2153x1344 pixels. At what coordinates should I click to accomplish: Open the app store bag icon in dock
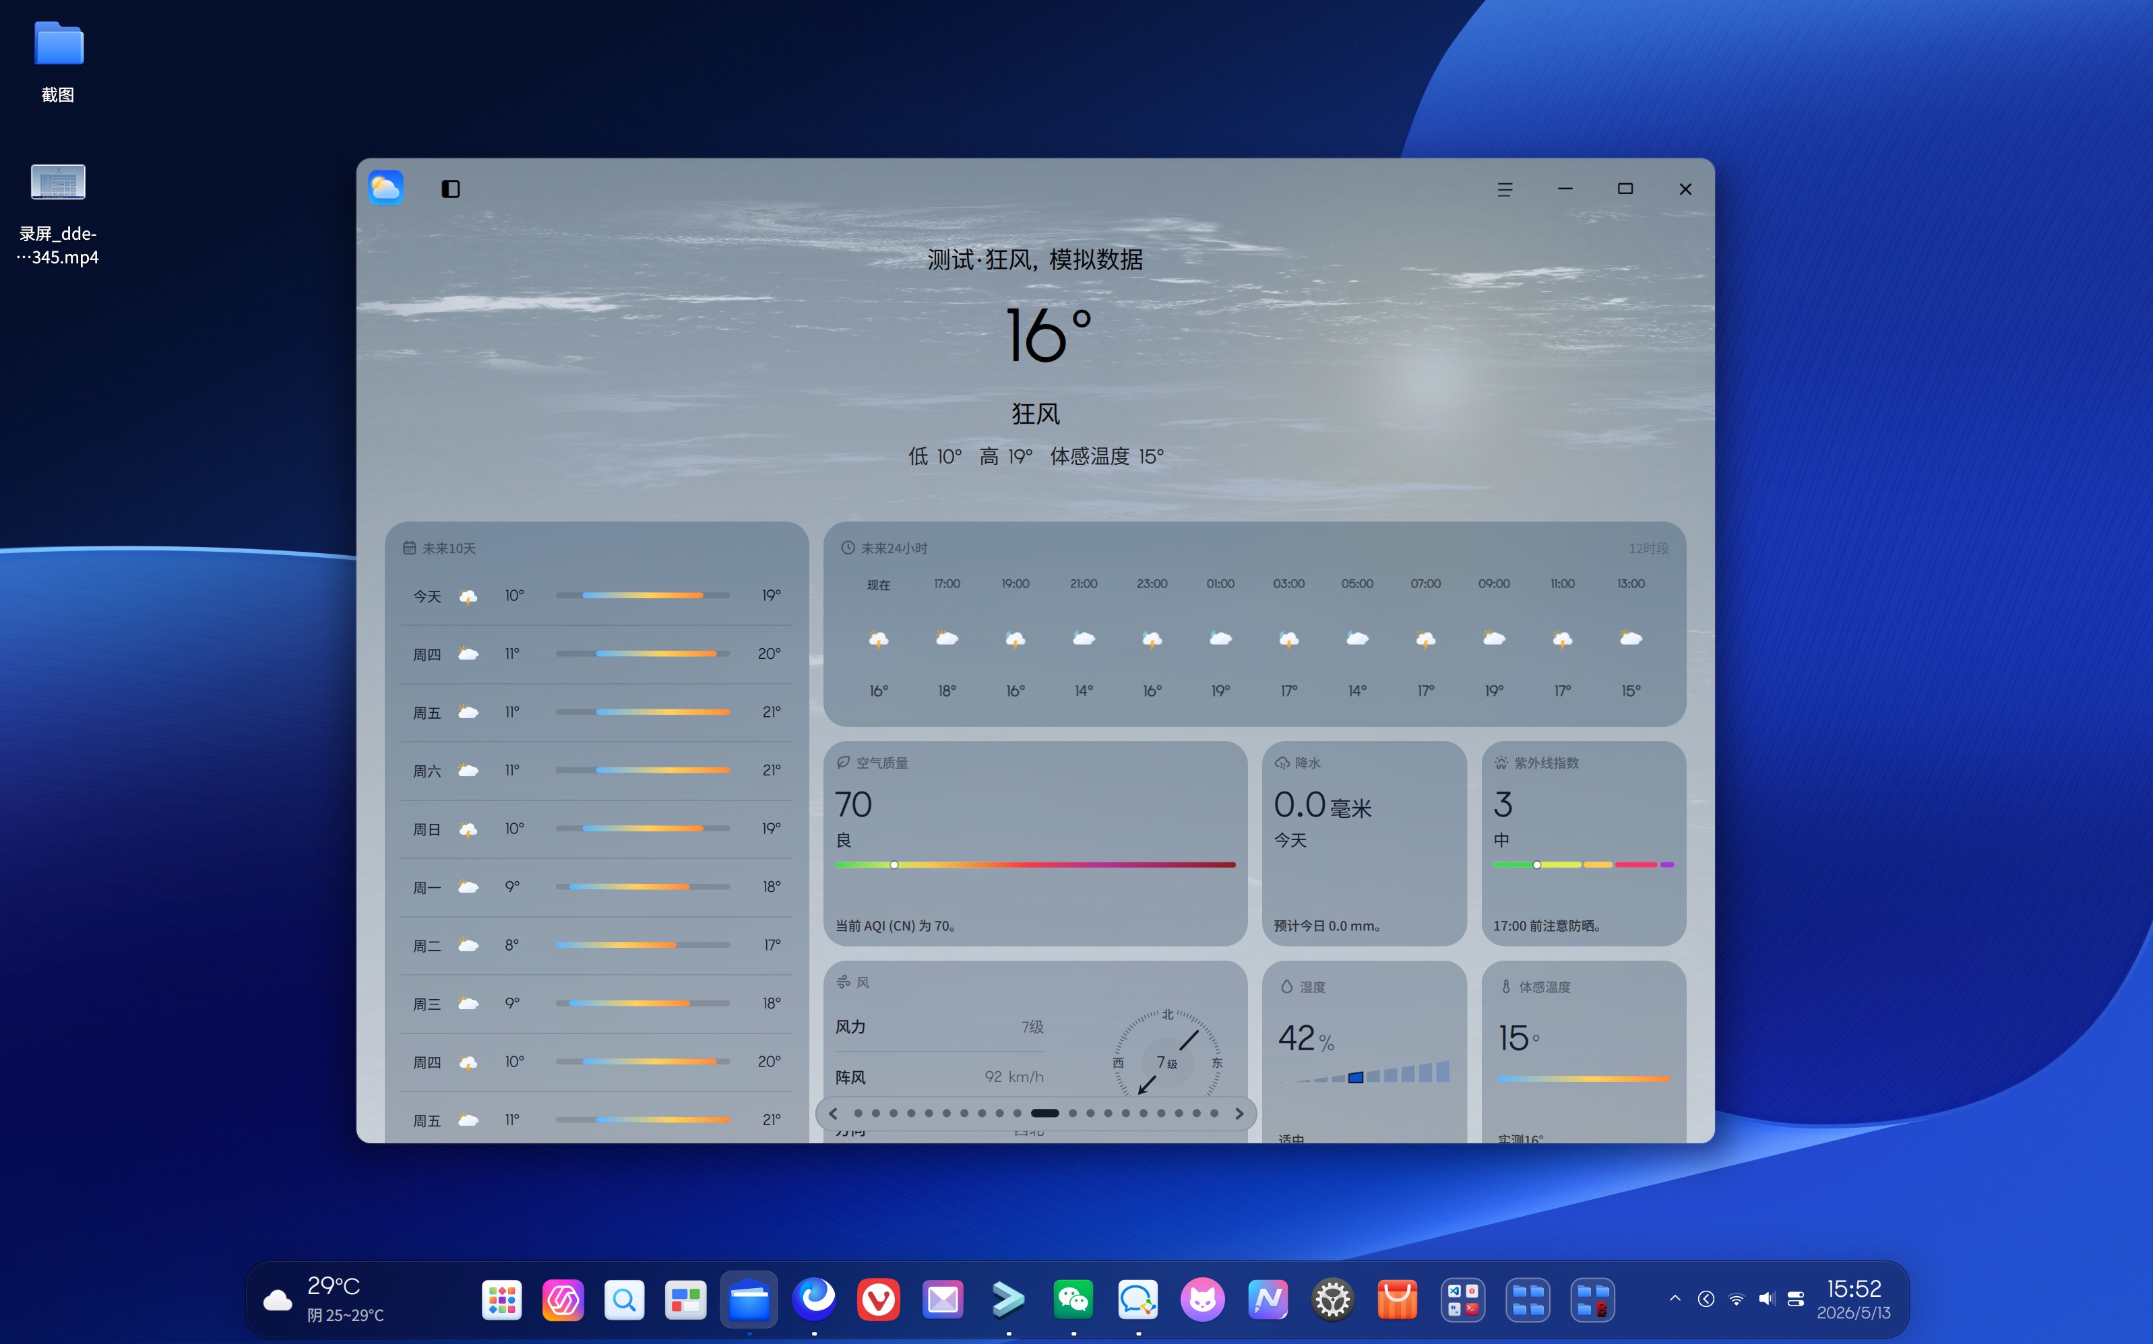click(1398, 1300)
